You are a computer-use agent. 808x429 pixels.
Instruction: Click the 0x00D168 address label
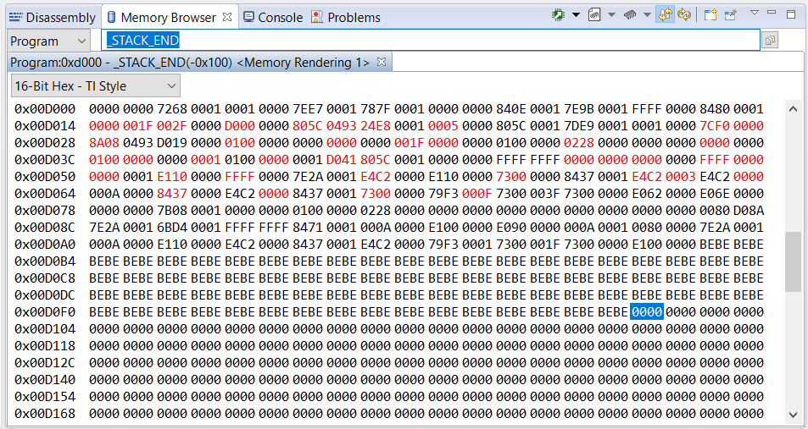pos(45,414)
